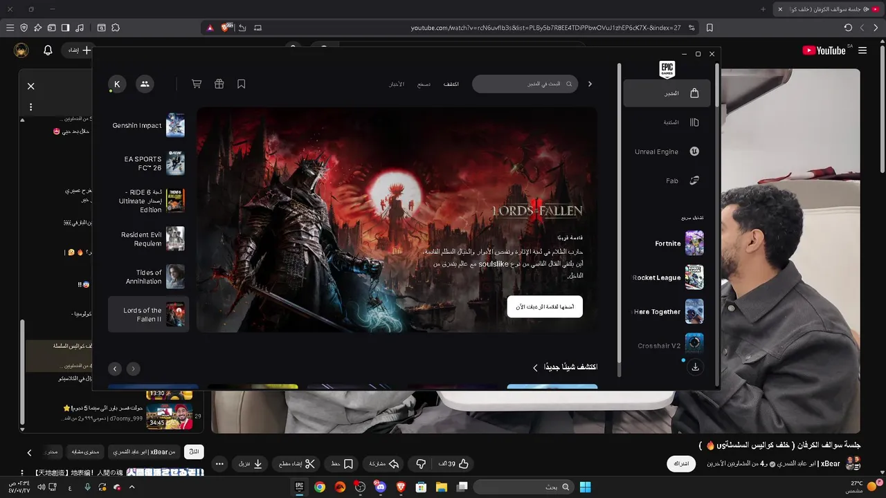Select the من xBear filter chip

click(x=143, y=452)
